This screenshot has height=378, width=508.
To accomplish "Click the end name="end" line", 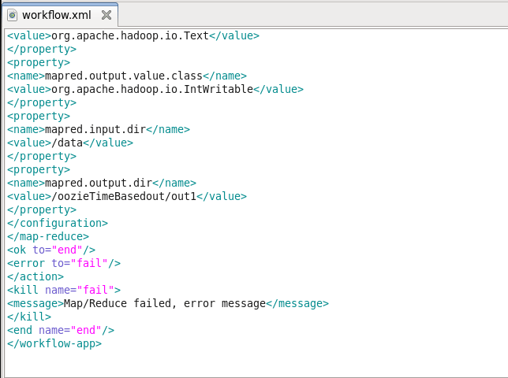I will point(61,331).
